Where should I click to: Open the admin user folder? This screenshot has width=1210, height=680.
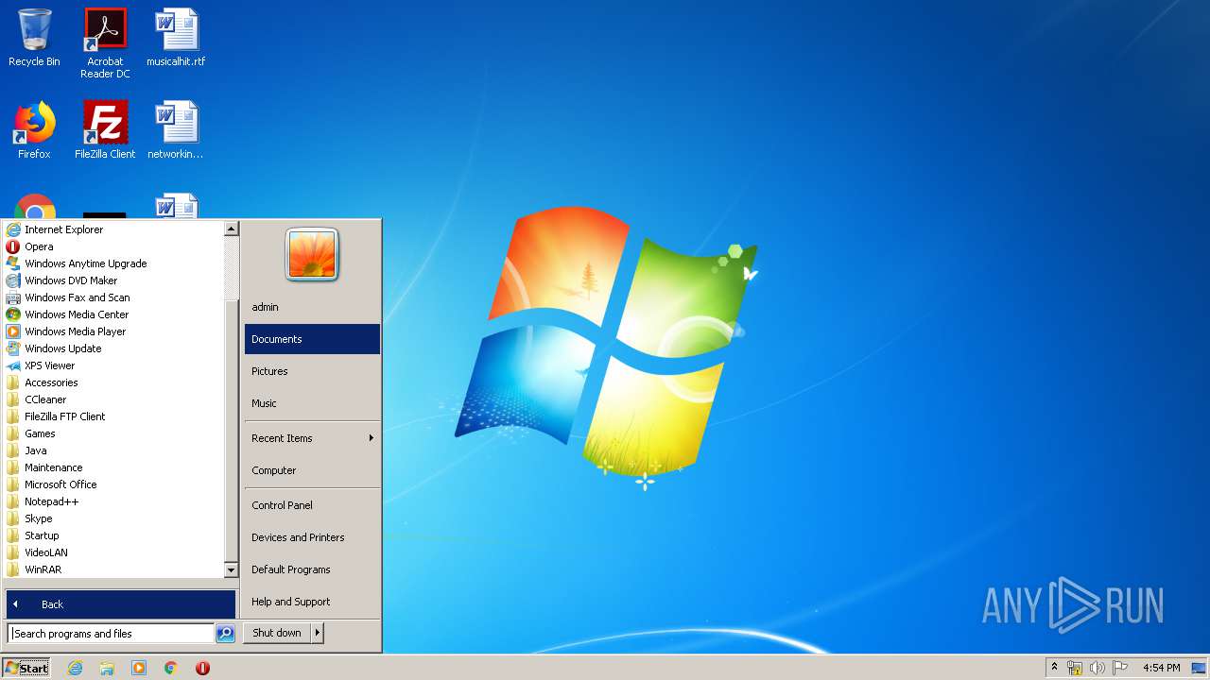pyautogui.click(x=312, y=307)
